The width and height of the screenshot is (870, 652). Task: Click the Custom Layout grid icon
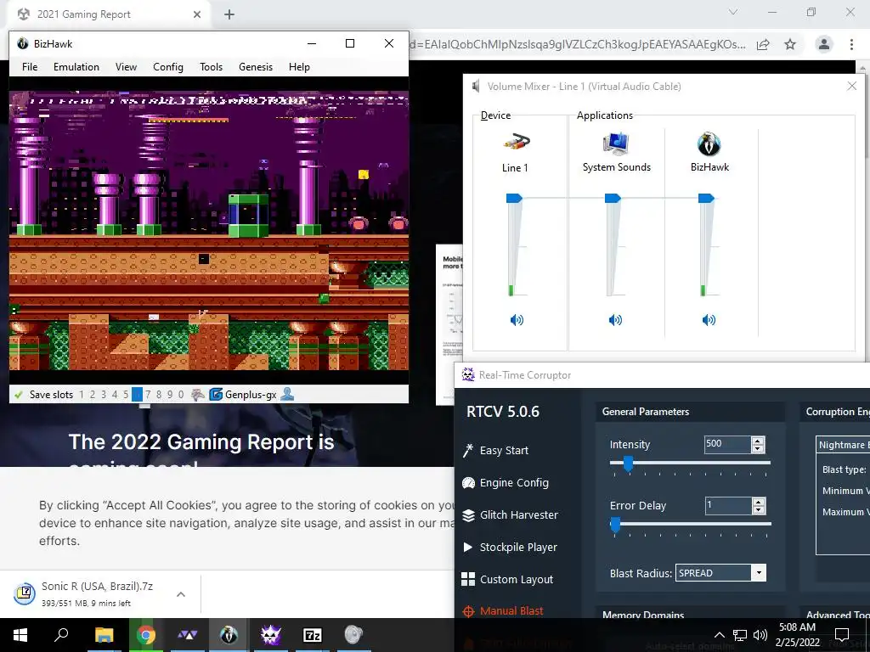468,579
